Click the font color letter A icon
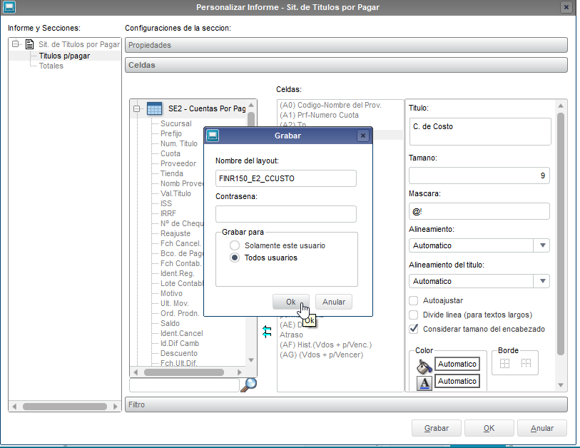The width and height of the screenshot is (580, 448). [x=424, y=383]
